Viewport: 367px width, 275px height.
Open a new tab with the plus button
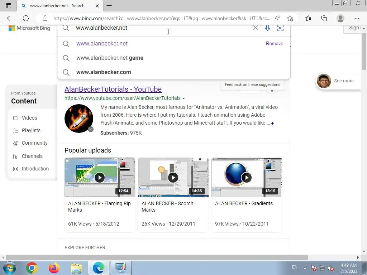coord(109,6)
